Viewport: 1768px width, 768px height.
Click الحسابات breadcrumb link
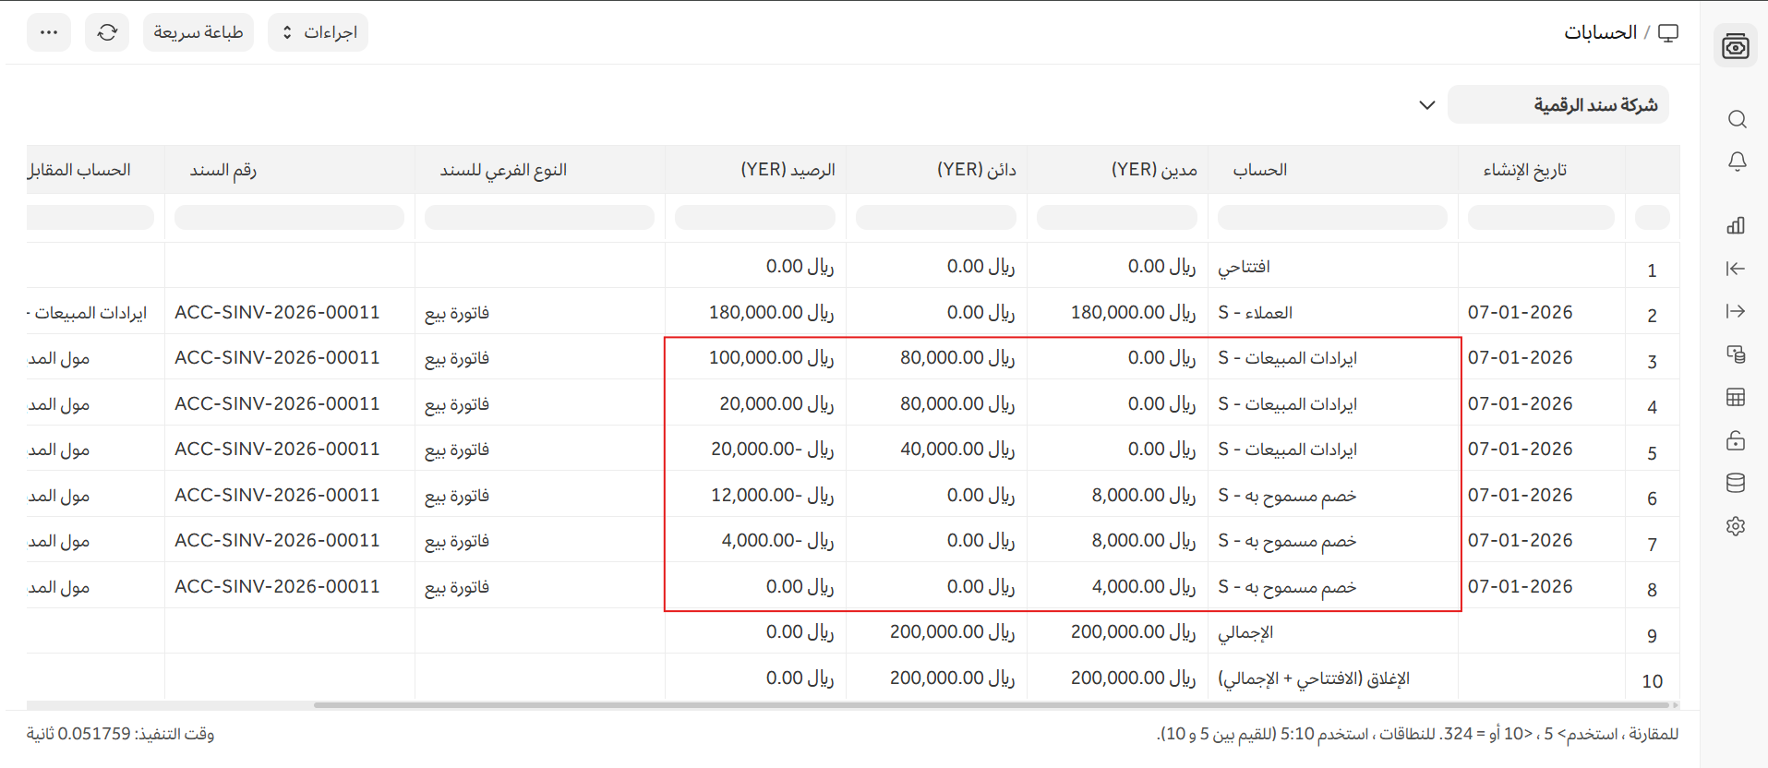[1599, 32]
